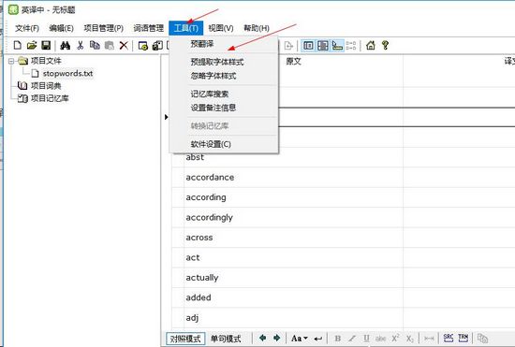Click the Save floppy disk icon
The height and width of the screenshot is (347, 515).
click(x=46, y=45)
